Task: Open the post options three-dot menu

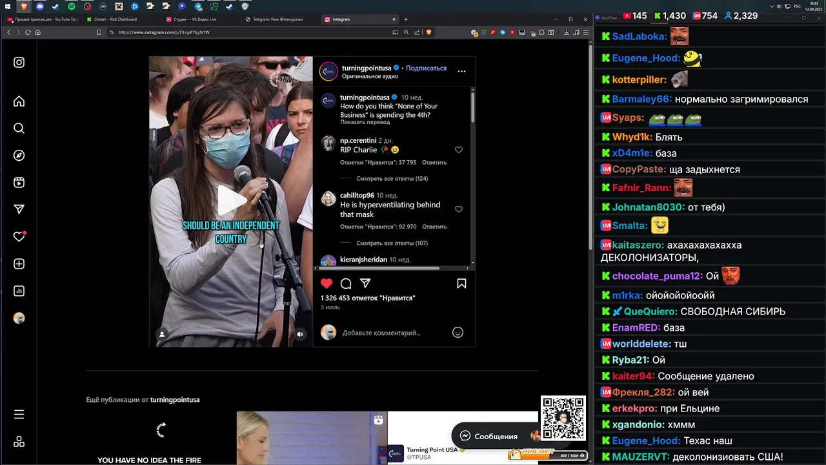Action: 461,71
